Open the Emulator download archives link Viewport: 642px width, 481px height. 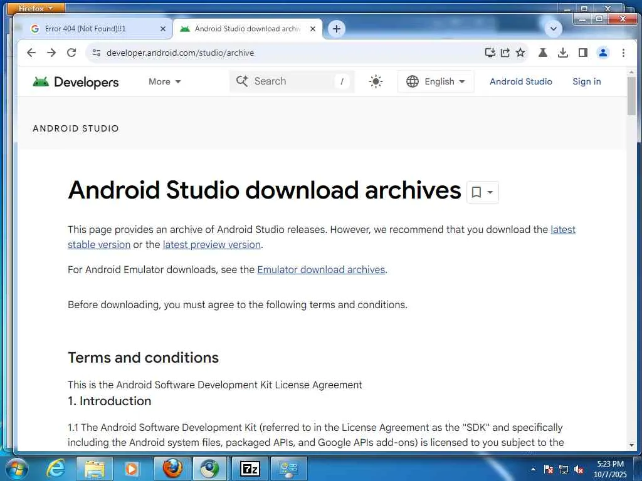pyautogui.click(x=321, y=270)
